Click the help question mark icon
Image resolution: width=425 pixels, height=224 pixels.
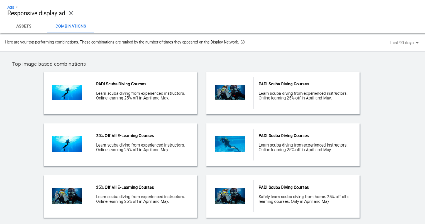pos(242,42)
